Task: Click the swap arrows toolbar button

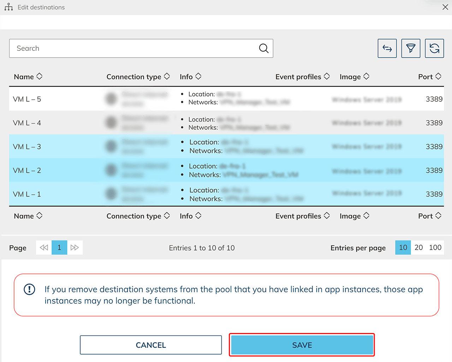Action: 387,48
